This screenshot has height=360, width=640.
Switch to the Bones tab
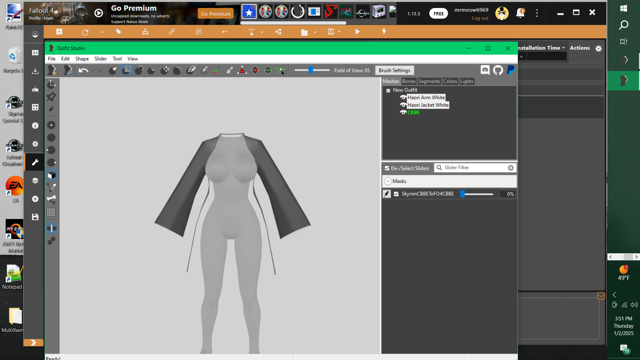(409, 81)
